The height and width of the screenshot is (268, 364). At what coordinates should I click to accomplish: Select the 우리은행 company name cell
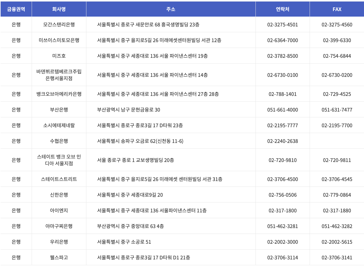click(59, 242)
